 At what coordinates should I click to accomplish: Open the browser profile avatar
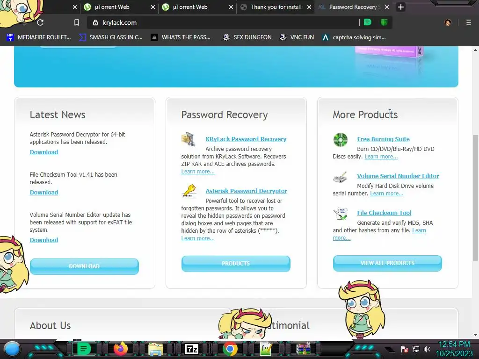click(448, 22)
